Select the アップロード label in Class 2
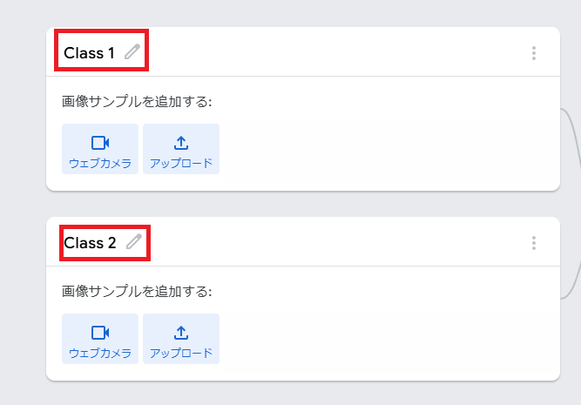Image resolution: width=581 pixels, height=405 pixels. pos(181,353)
